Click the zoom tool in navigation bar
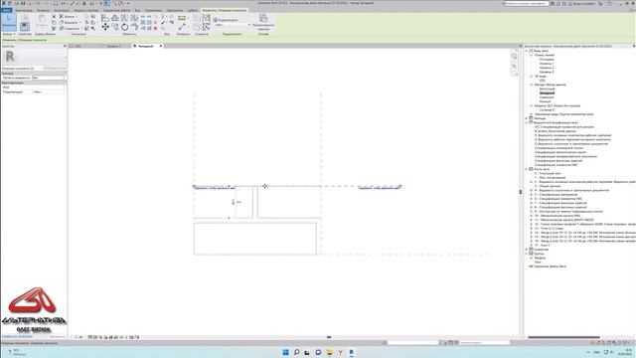636x358 pixels. click(x=515, y=67)
